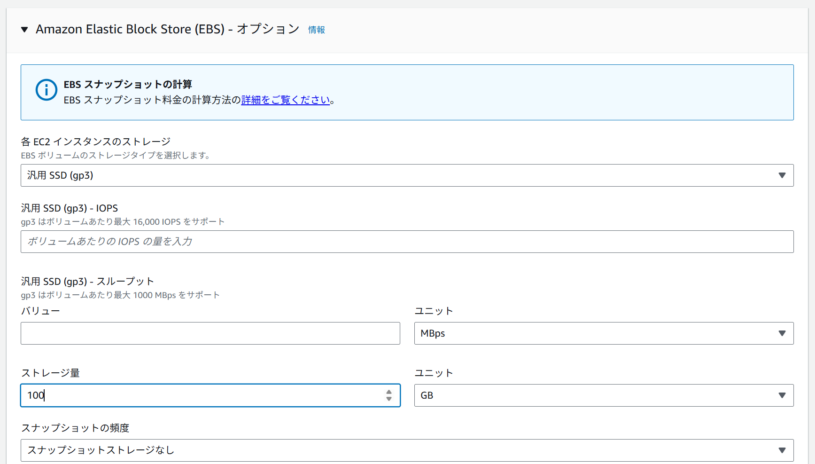The image size is (815, 464).
Task: Click the Amazon Elastic Block Store (EBS) title
Action: [168, 29]
